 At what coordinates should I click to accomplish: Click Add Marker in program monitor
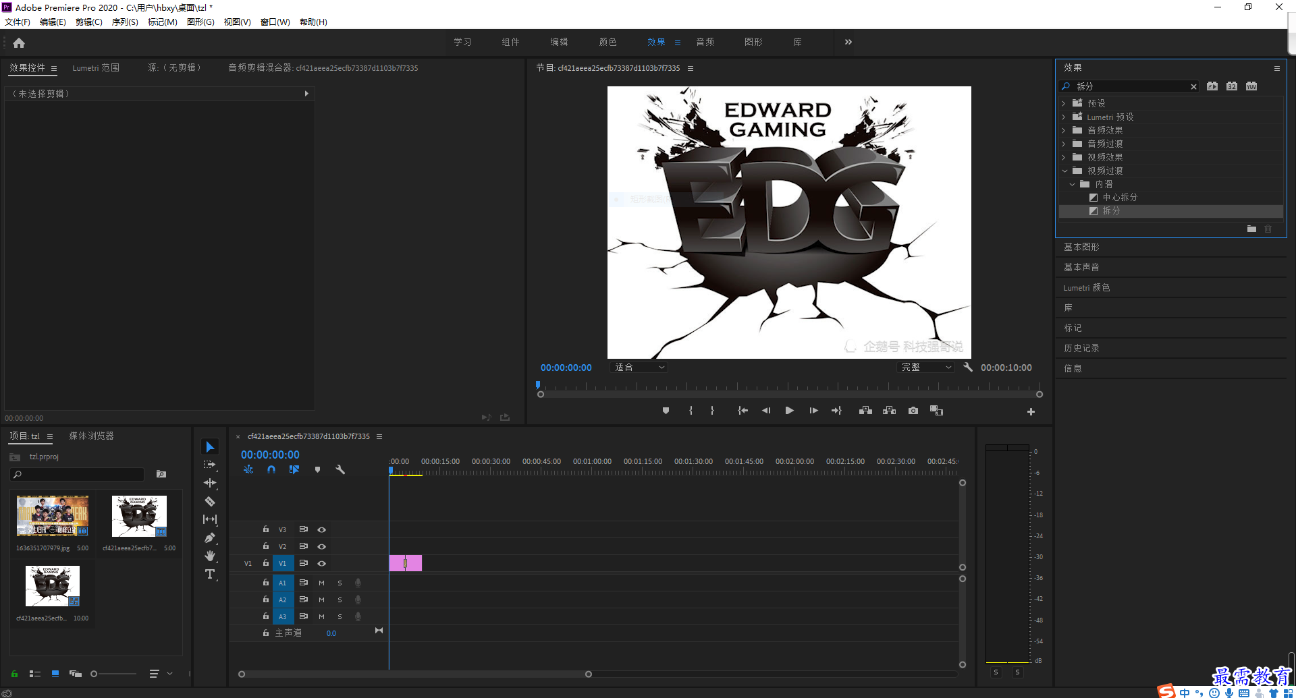pyautogui.click(x=666, y=411)
